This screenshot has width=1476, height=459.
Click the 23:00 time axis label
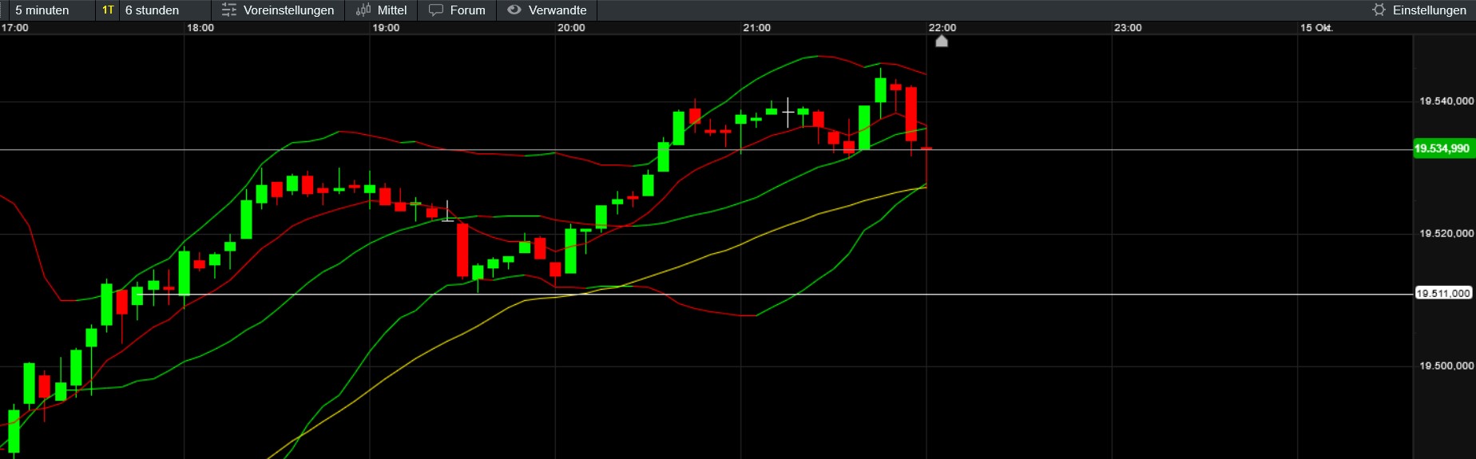coord(1128,28)
